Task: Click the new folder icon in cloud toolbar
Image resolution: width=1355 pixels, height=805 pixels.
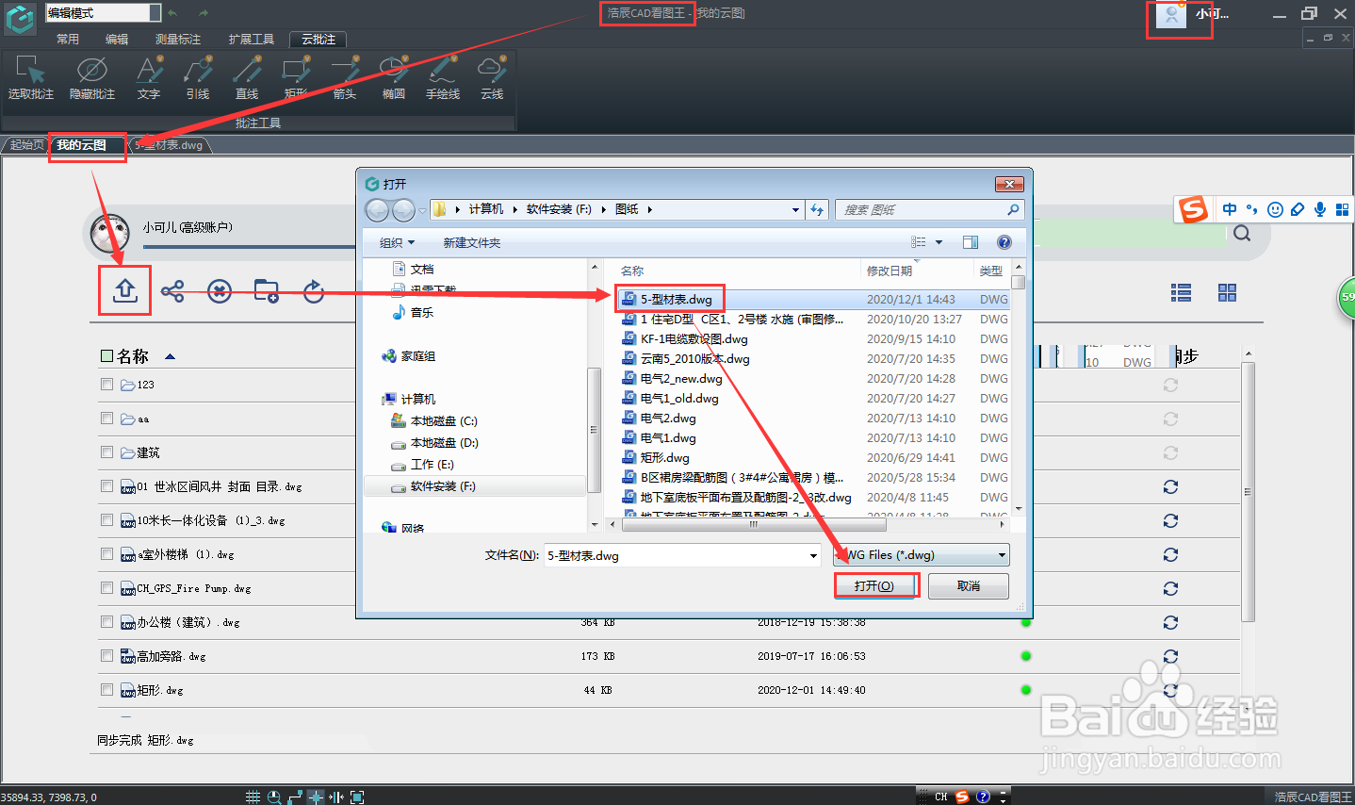Action: (267, 291)
